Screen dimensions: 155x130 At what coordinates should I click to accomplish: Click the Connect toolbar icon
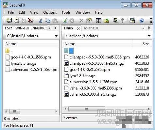click(9, 20)
